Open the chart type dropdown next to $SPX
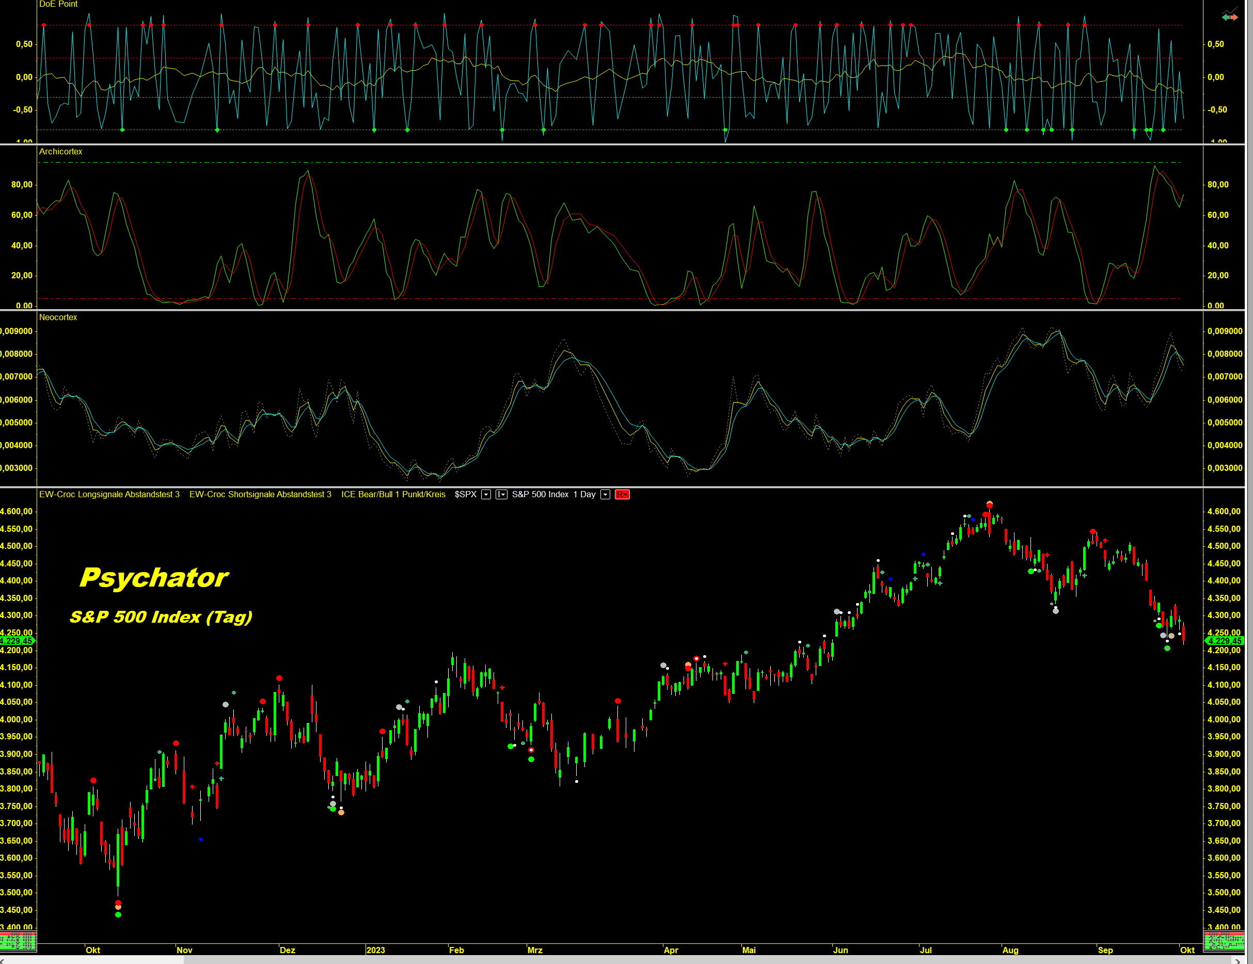 click(x=501, y=495)
